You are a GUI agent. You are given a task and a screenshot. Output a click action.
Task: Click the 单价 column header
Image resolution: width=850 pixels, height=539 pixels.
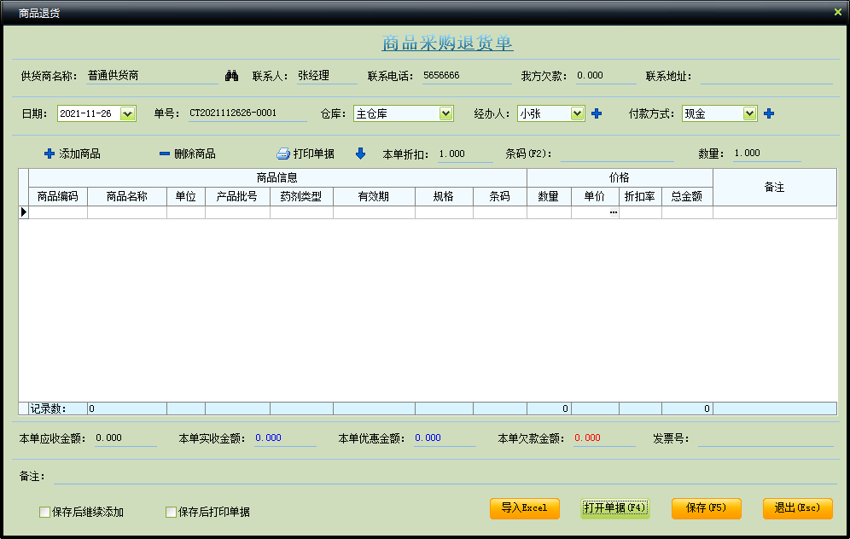coord(595,197)
